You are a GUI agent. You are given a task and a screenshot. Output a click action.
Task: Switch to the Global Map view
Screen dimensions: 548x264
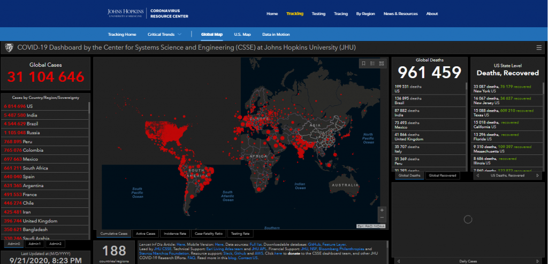212,34
